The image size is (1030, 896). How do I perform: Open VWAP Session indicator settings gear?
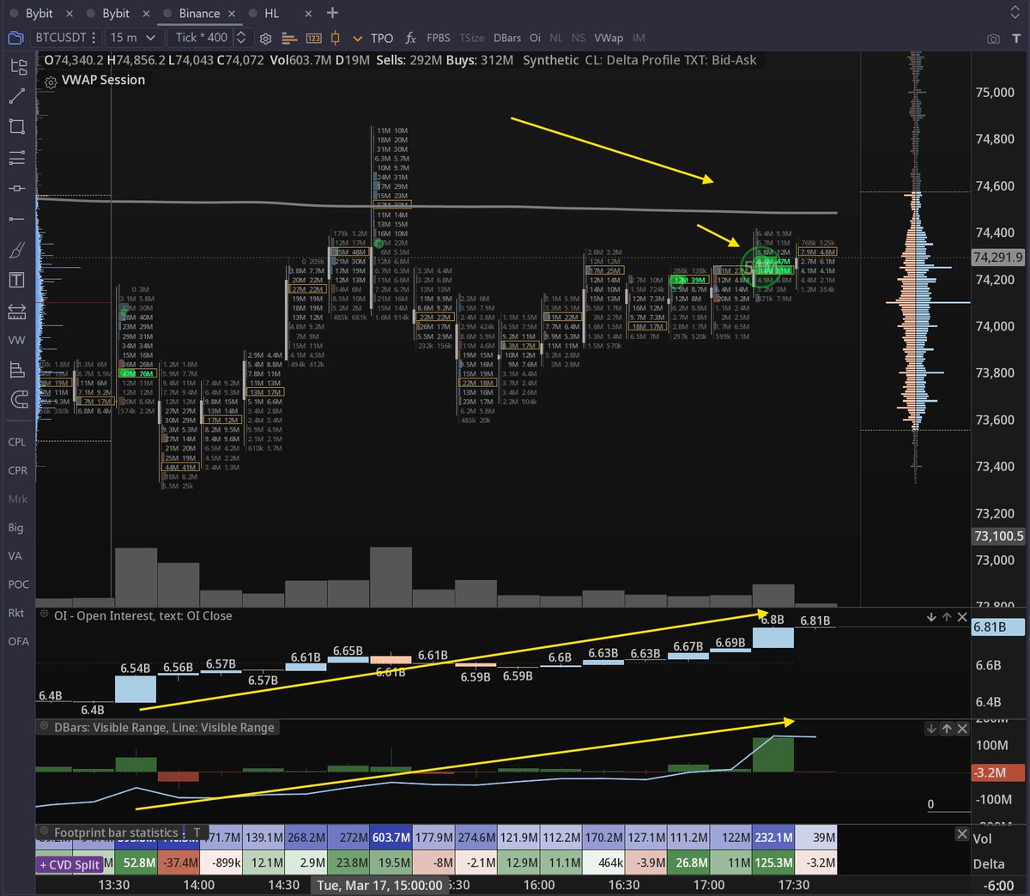[51, 82]
